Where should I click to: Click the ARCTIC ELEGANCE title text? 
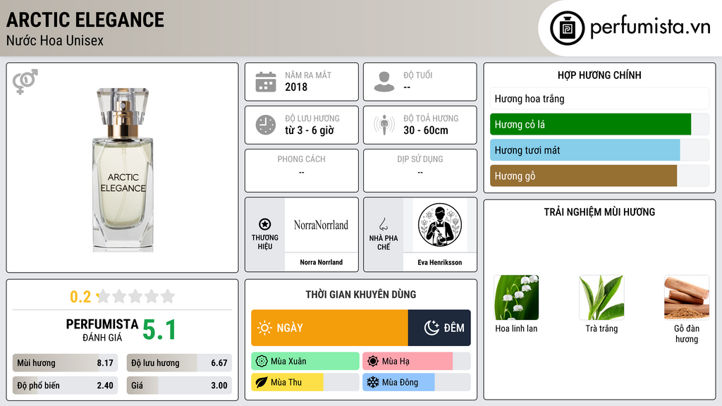(x=85, y=20)
